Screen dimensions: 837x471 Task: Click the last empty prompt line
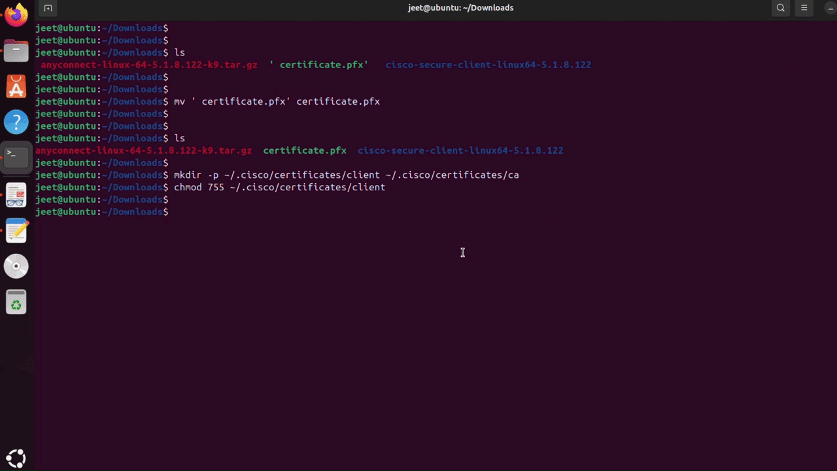102,212
